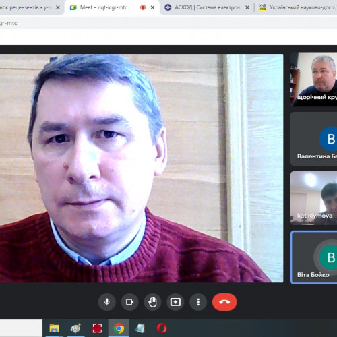
Task: Close the АСКОД tab
Action: coord(247,7)
